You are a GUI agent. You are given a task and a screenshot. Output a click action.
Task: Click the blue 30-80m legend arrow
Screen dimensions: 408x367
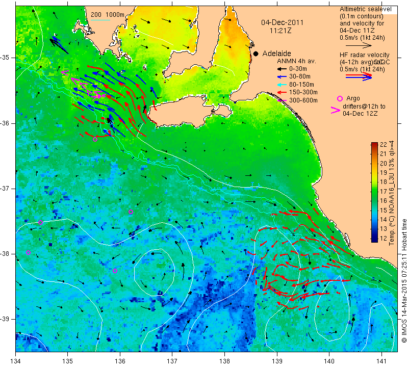282,77
